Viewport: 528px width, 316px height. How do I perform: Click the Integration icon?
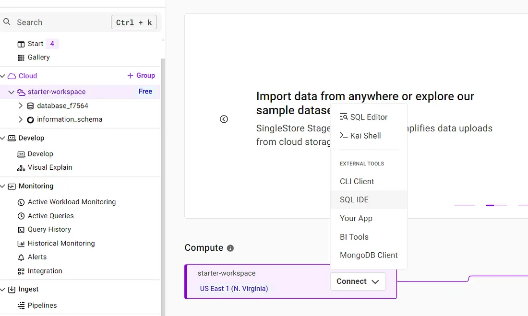pos(21,271)
